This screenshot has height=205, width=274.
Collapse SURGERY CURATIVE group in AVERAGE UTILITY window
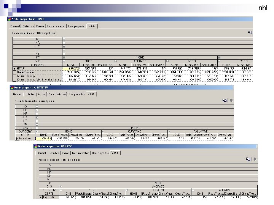(127, 190)
